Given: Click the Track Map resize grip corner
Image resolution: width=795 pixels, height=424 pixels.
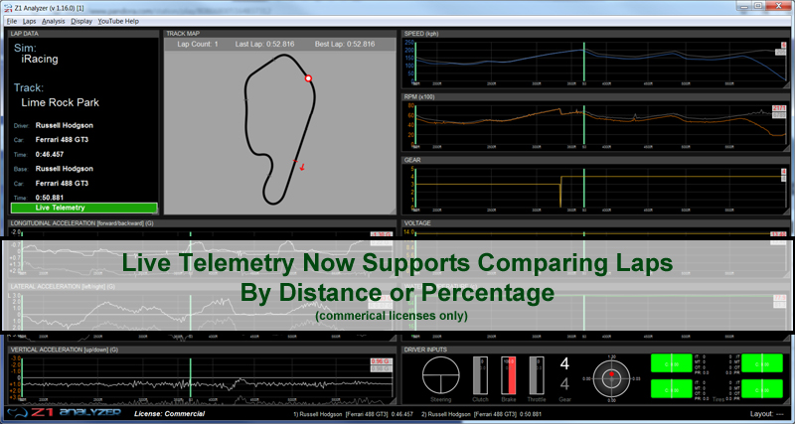Looking at the screenshot, I should click(393, 212).
